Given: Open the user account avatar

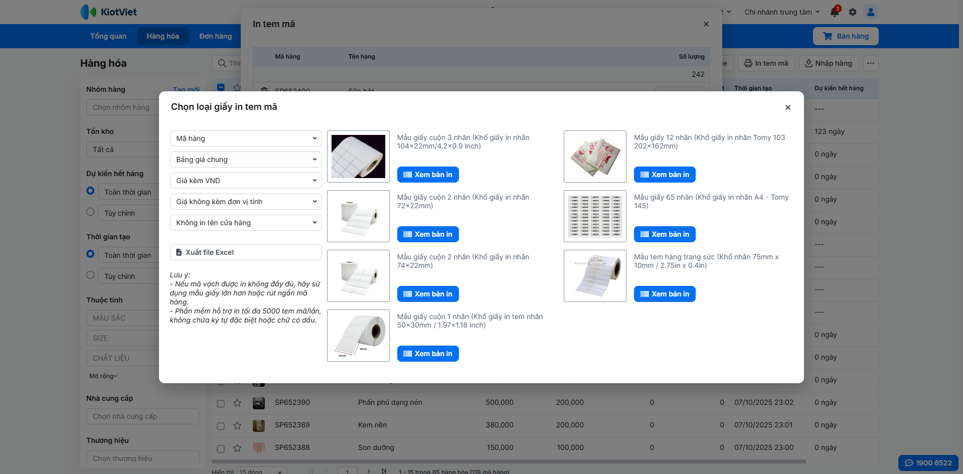Looking at the screenshot, I should point(871,12).
